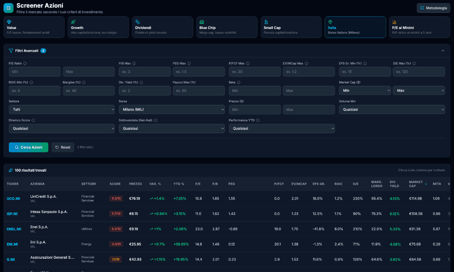Select the Growth preset

pos(98,27)
